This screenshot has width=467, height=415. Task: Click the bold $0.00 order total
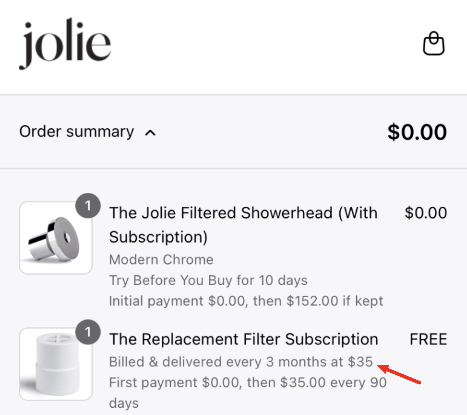(x=417, y=132)
